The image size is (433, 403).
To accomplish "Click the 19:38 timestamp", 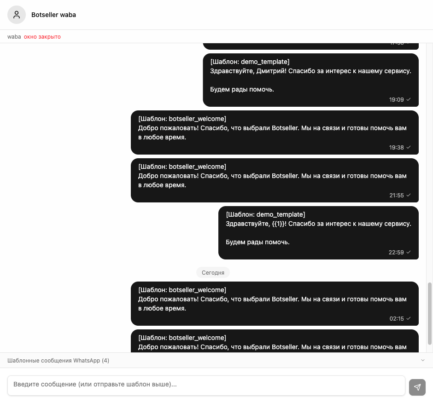I will [396, 148].
